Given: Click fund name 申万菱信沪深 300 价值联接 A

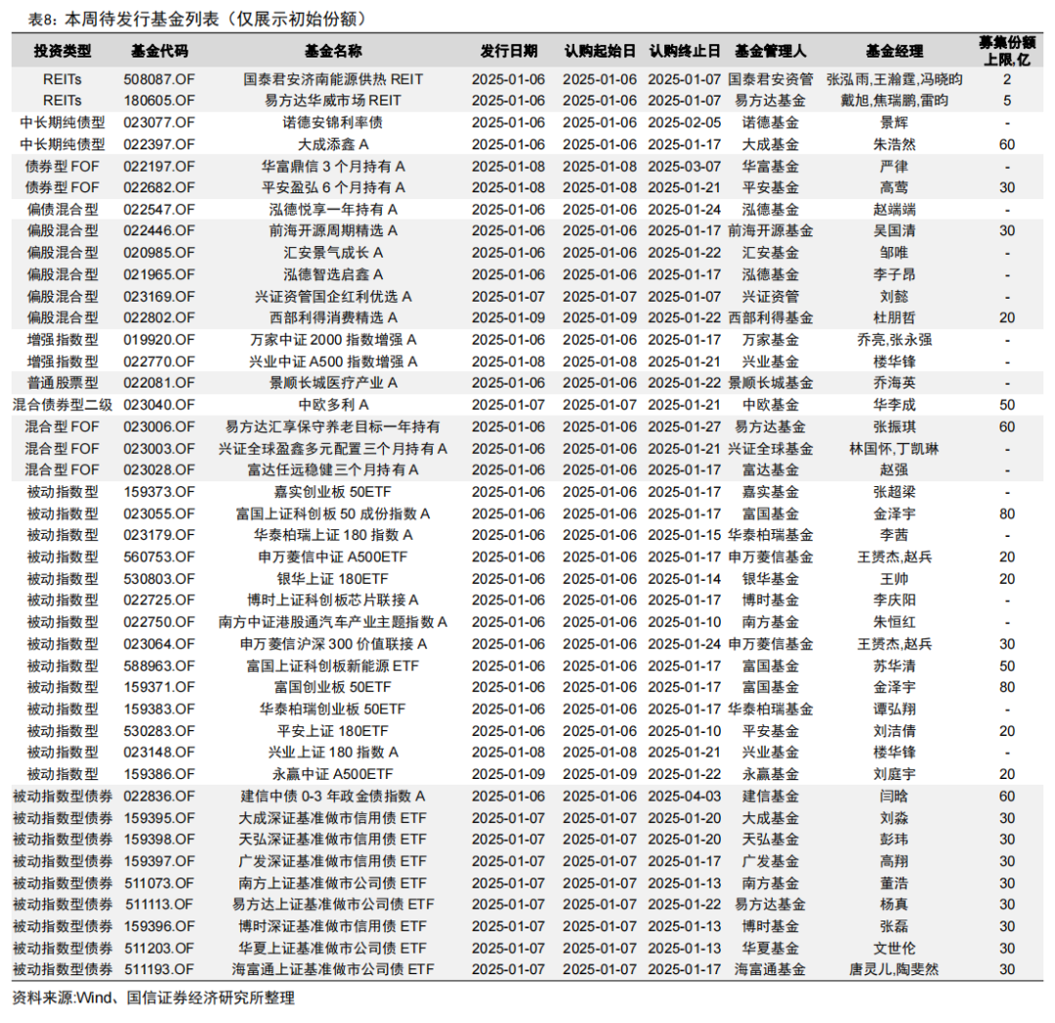Looking at the screenshot, I should tap(333, 644).
